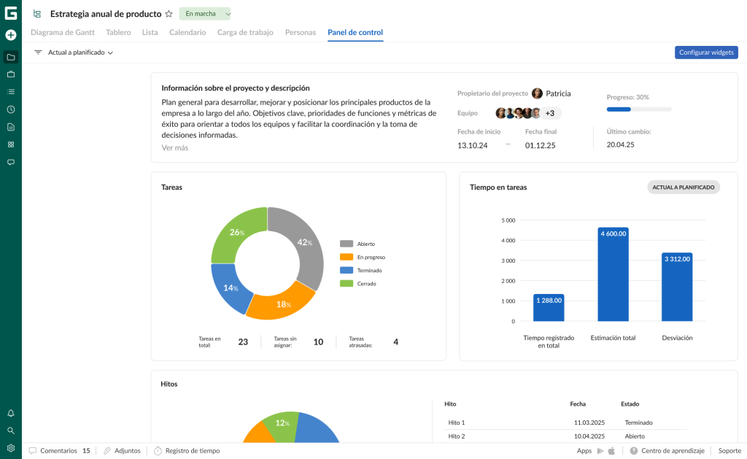Click the start date 13.10.24
This screenshot has height=459, width=747.
(x=472, y=145)
